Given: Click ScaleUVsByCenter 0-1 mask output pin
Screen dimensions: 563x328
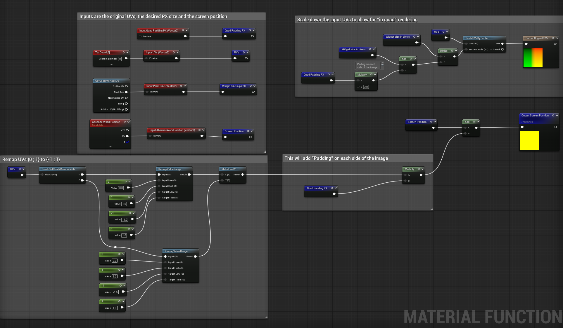Looking at the screenshot, I should [502, 49].
